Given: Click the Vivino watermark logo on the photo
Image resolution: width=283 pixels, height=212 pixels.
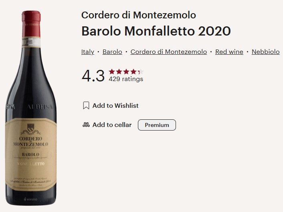Looking at the screenshot, I should [x=30, y=199].
